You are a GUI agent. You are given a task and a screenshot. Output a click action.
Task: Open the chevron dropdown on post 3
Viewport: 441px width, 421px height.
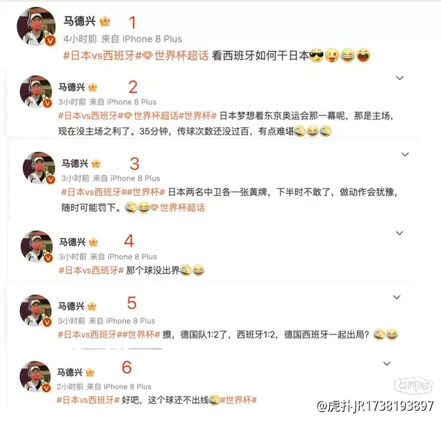pyautogui.click(x=405, y=155)
